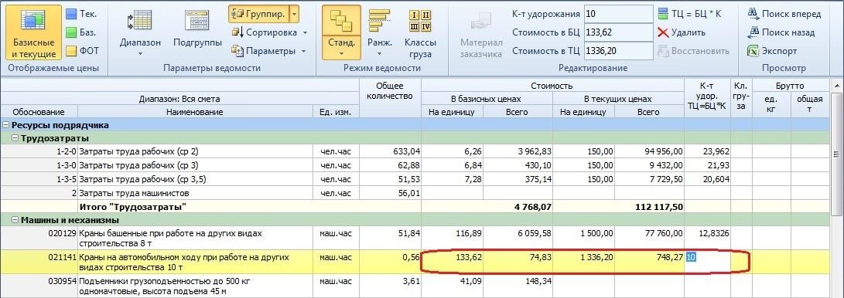Click the Ед. изм. column header
The width and height of the screenshot is (844, 298).
[x=335, y=112]
